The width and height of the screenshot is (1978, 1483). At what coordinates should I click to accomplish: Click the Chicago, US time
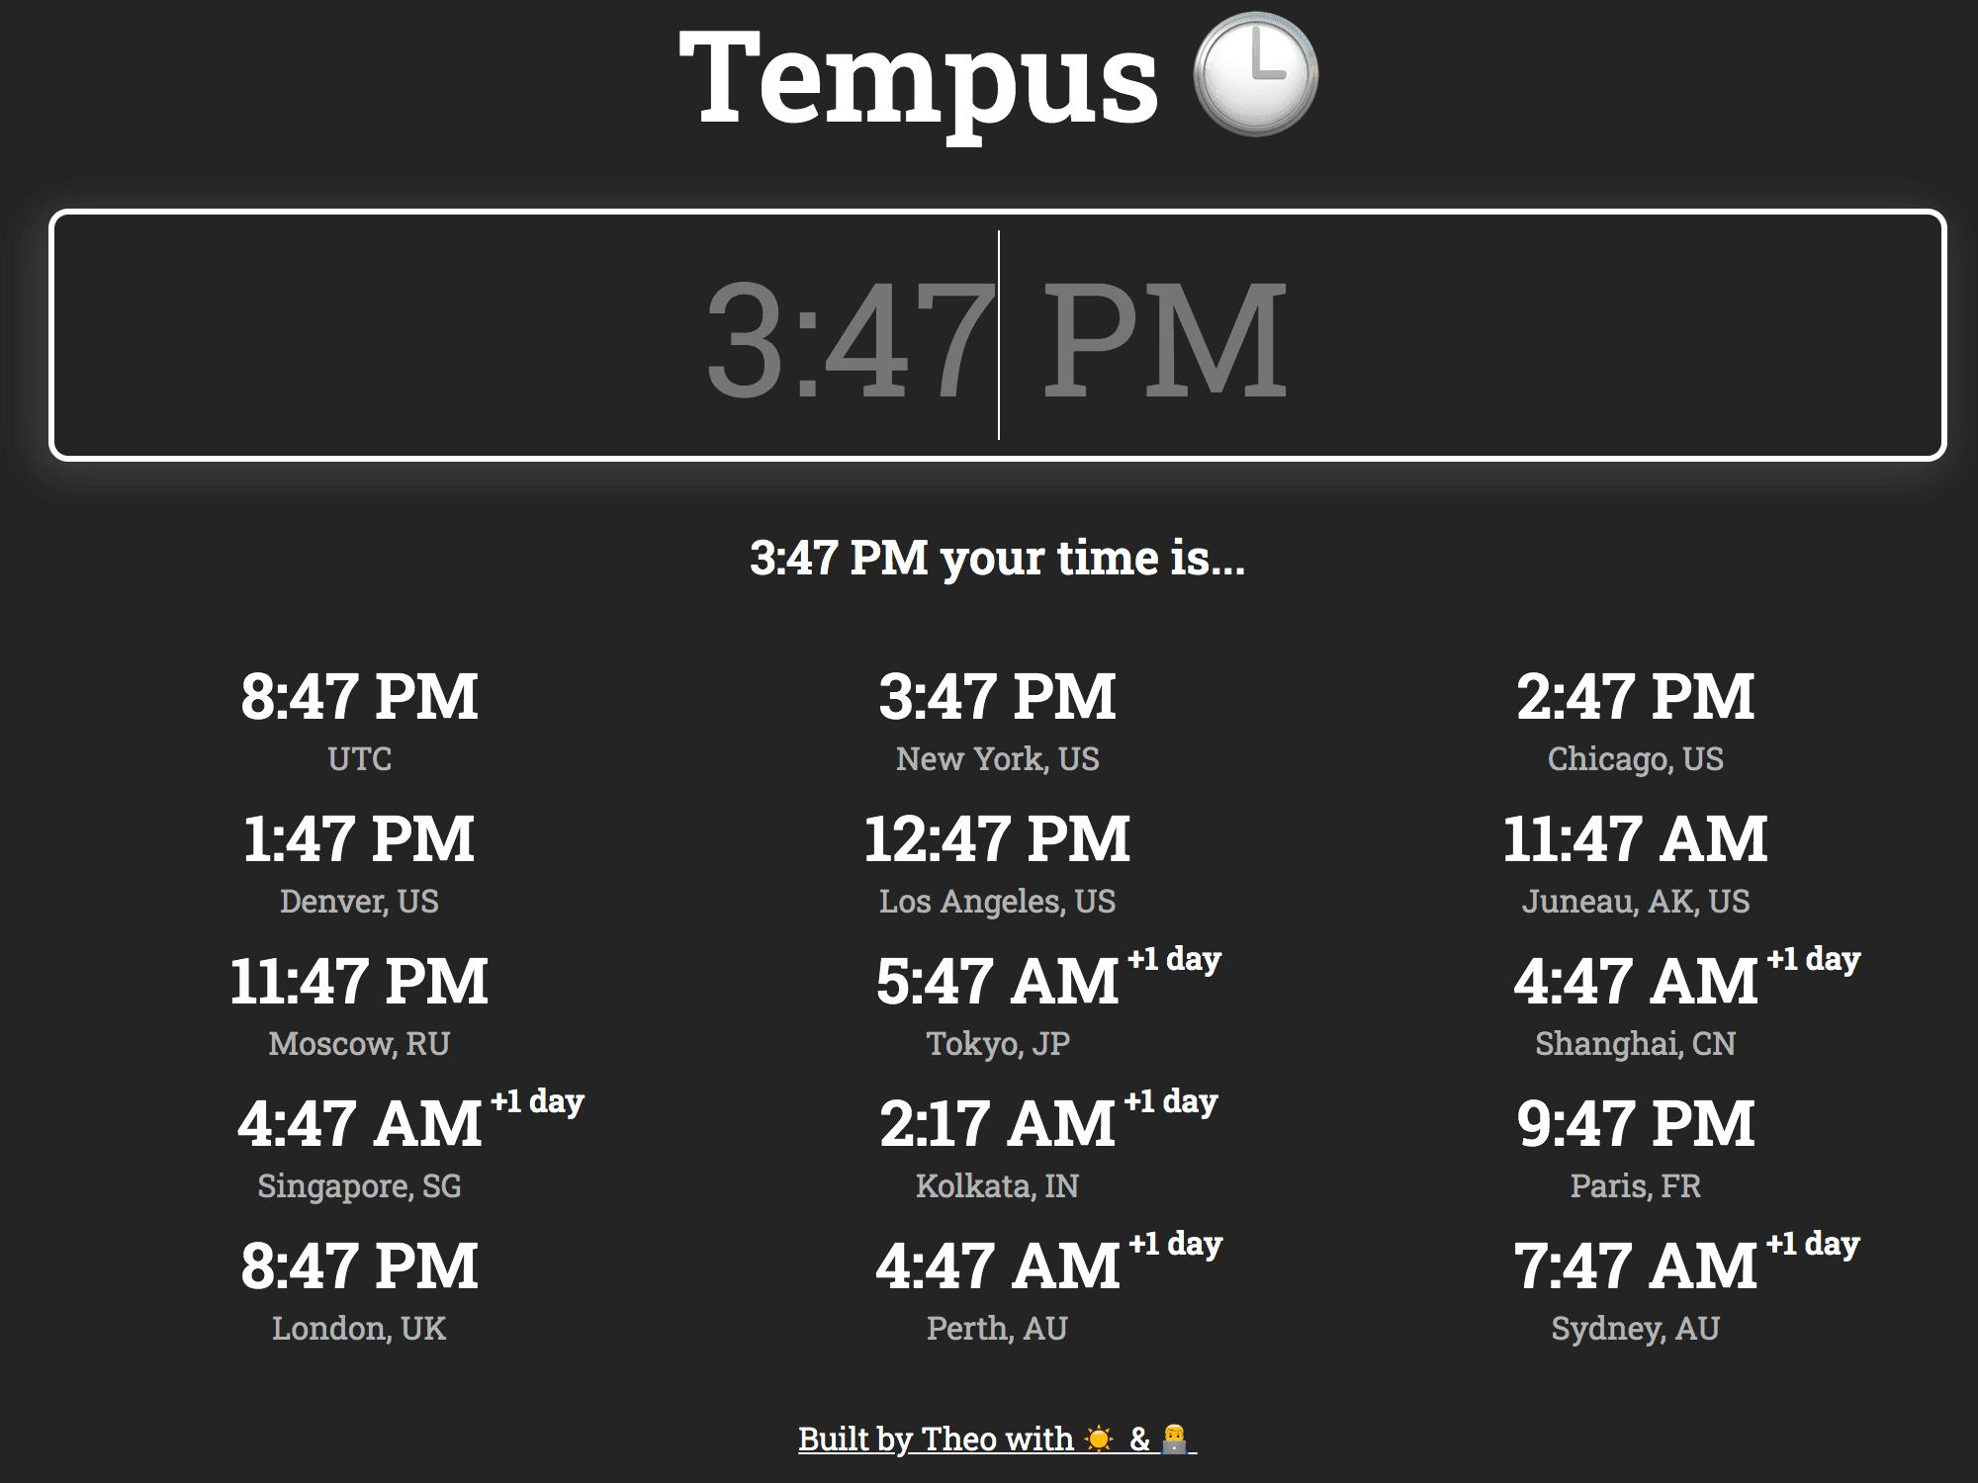1635,697
